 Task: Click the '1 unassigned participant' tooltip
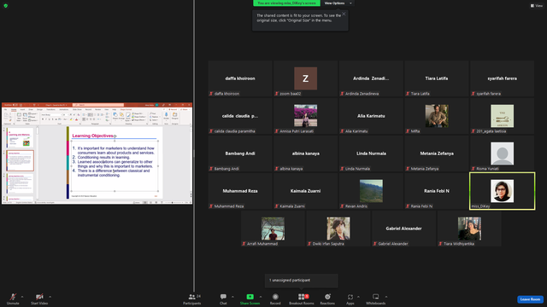(302, 281)
